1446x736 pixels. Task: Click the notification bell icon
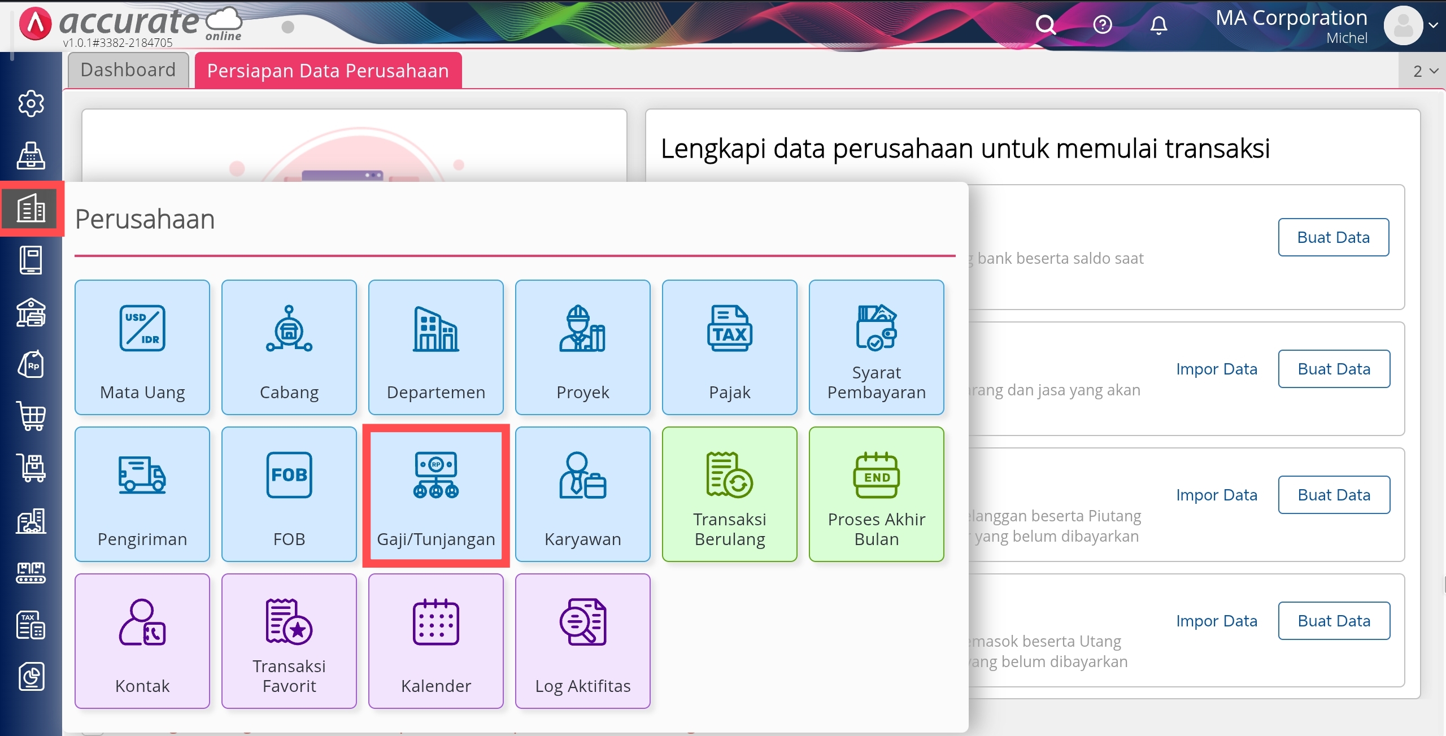[1158, 25]
